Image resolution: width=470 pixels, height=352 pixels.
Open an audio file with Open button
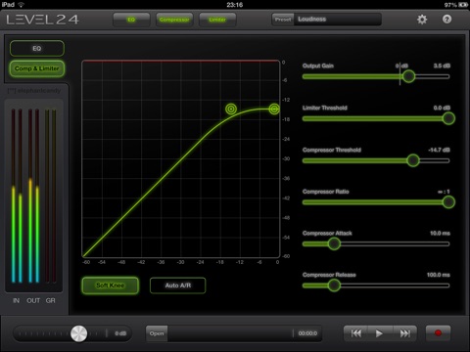[x=157, y=333]
